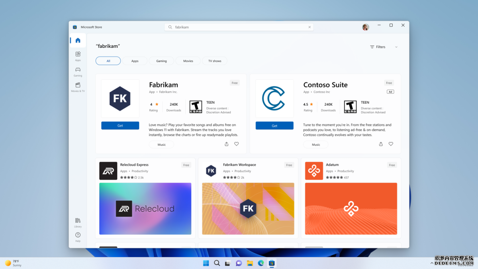Screen dimensions: 478x269
Task: Open the Relecloud Express title
Action: (134, 165)
